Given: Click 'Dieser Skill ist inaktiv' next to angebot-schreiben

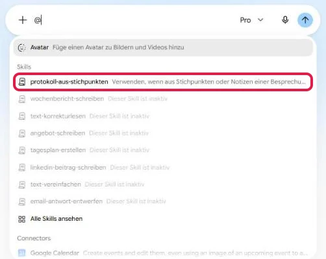Looking at the screenshot, I should (x=119, y=133).
